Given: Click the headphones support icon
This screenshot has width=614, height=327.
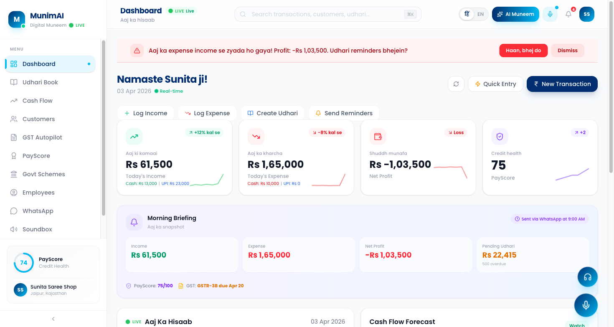Looking at the screenshot, I should [587, 276].
